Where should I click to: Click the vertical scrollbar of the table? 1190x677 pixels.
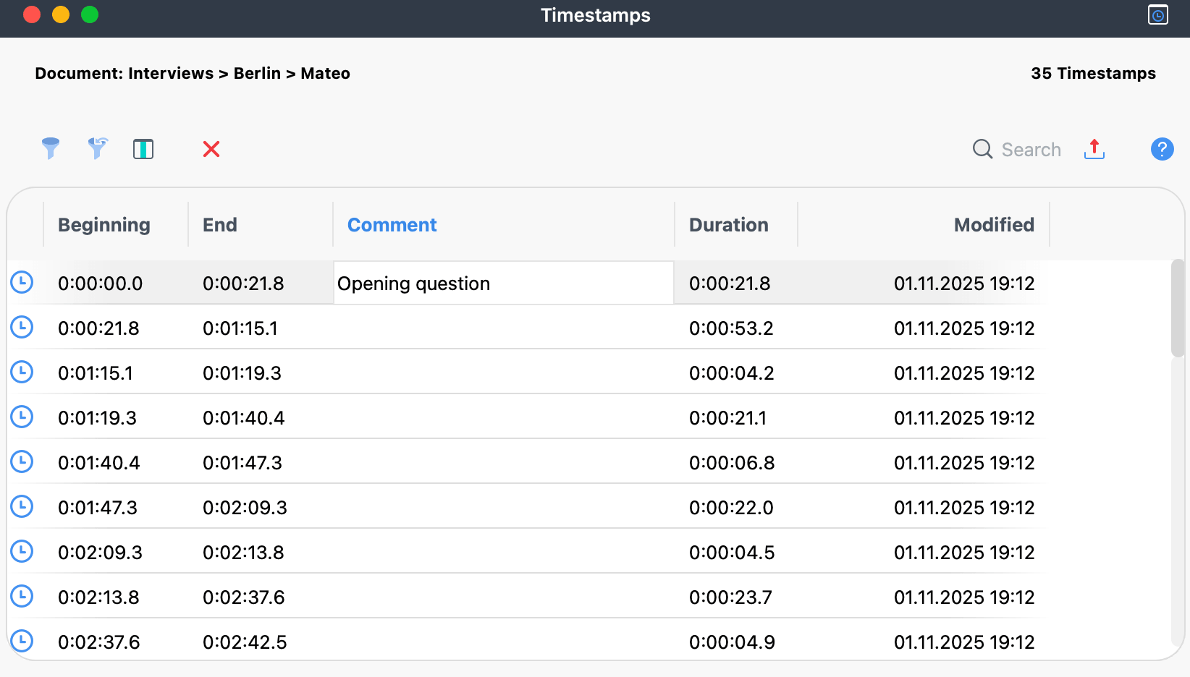pyautogui.click(x=1178, y=307)
